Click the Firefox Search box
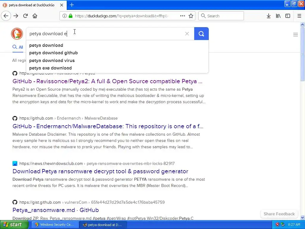The image size is (305, 229). coord(221,16)
